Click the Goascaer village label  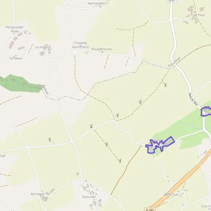(89, 197)
